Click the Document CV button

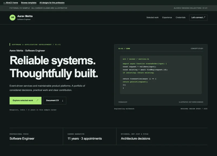click(55, 100)
